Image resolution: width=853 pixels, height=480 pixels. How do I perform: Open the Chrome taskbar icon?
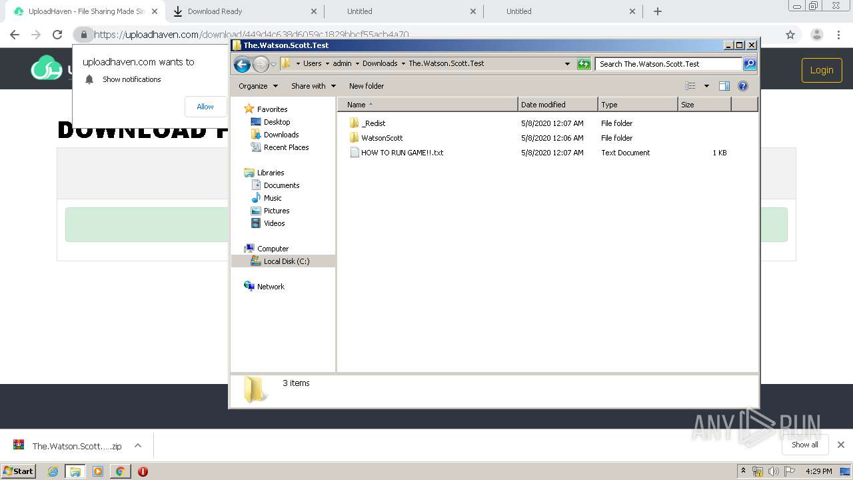pos(120,471)
